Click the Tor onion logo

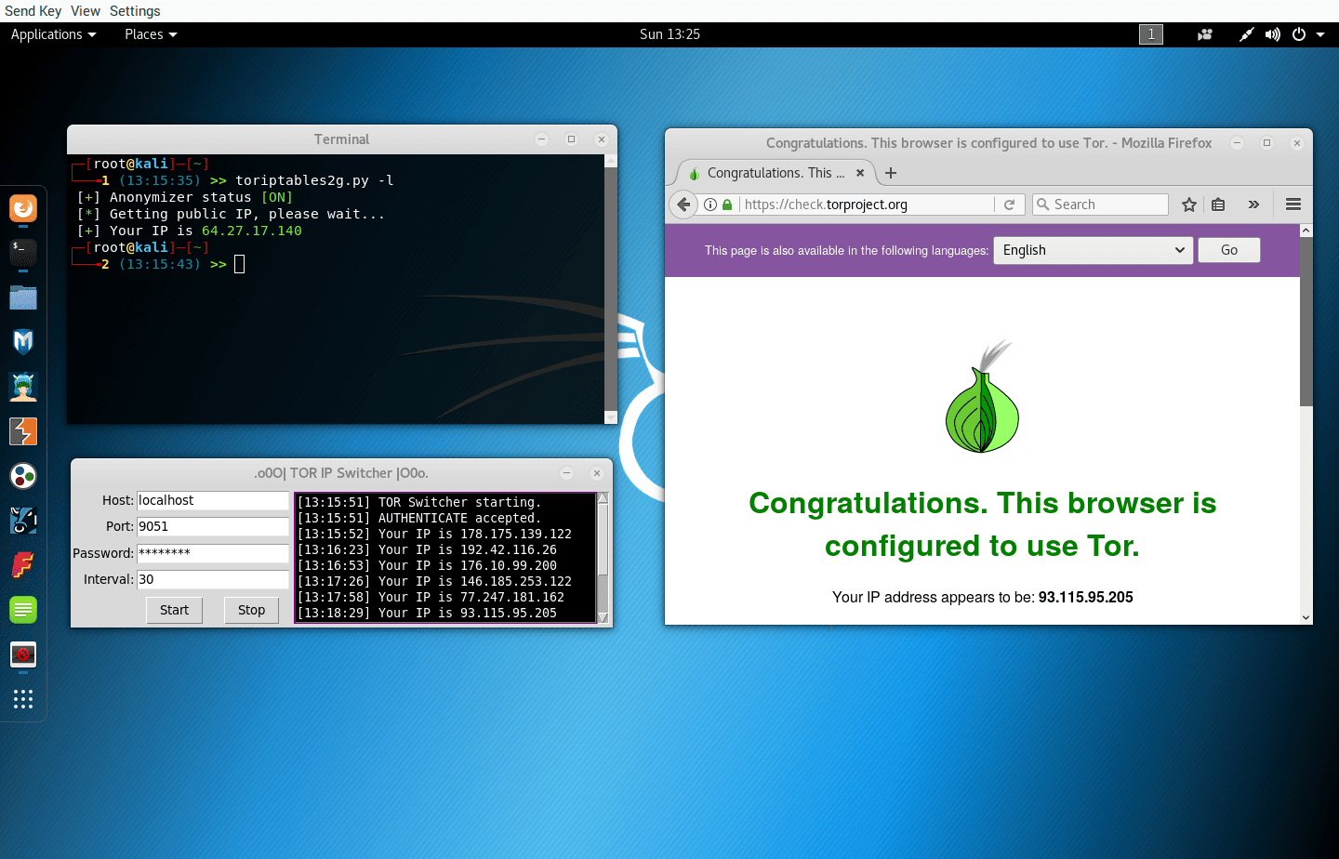tap(983, 397)
